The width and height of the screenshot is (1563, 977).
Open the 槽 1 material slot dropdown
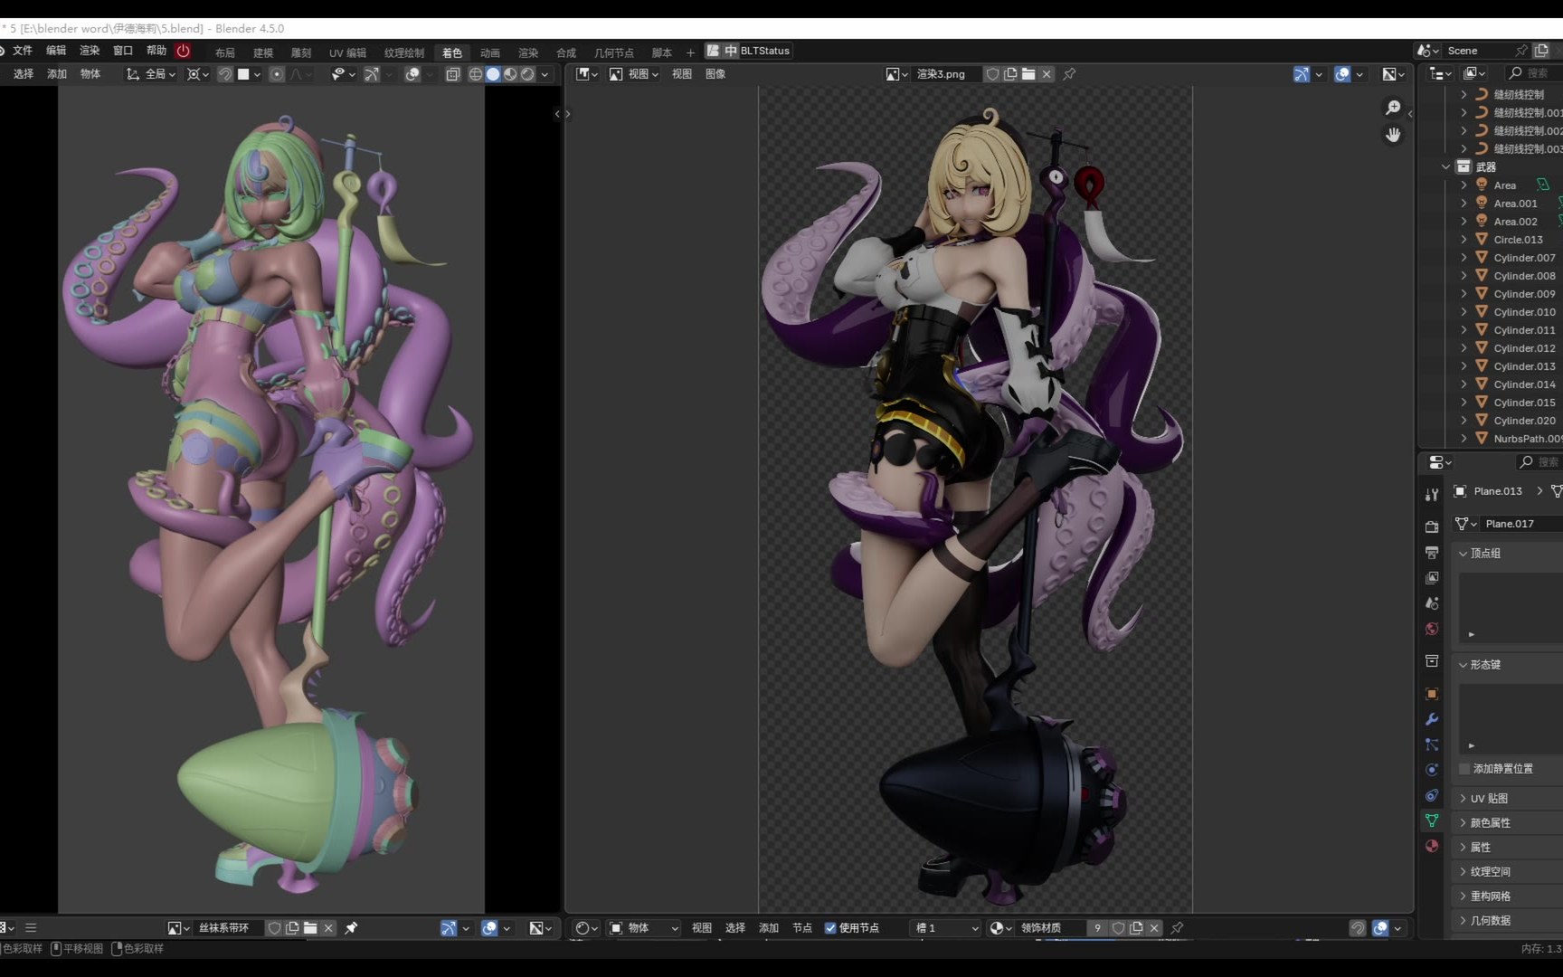[x=946, y=928]
